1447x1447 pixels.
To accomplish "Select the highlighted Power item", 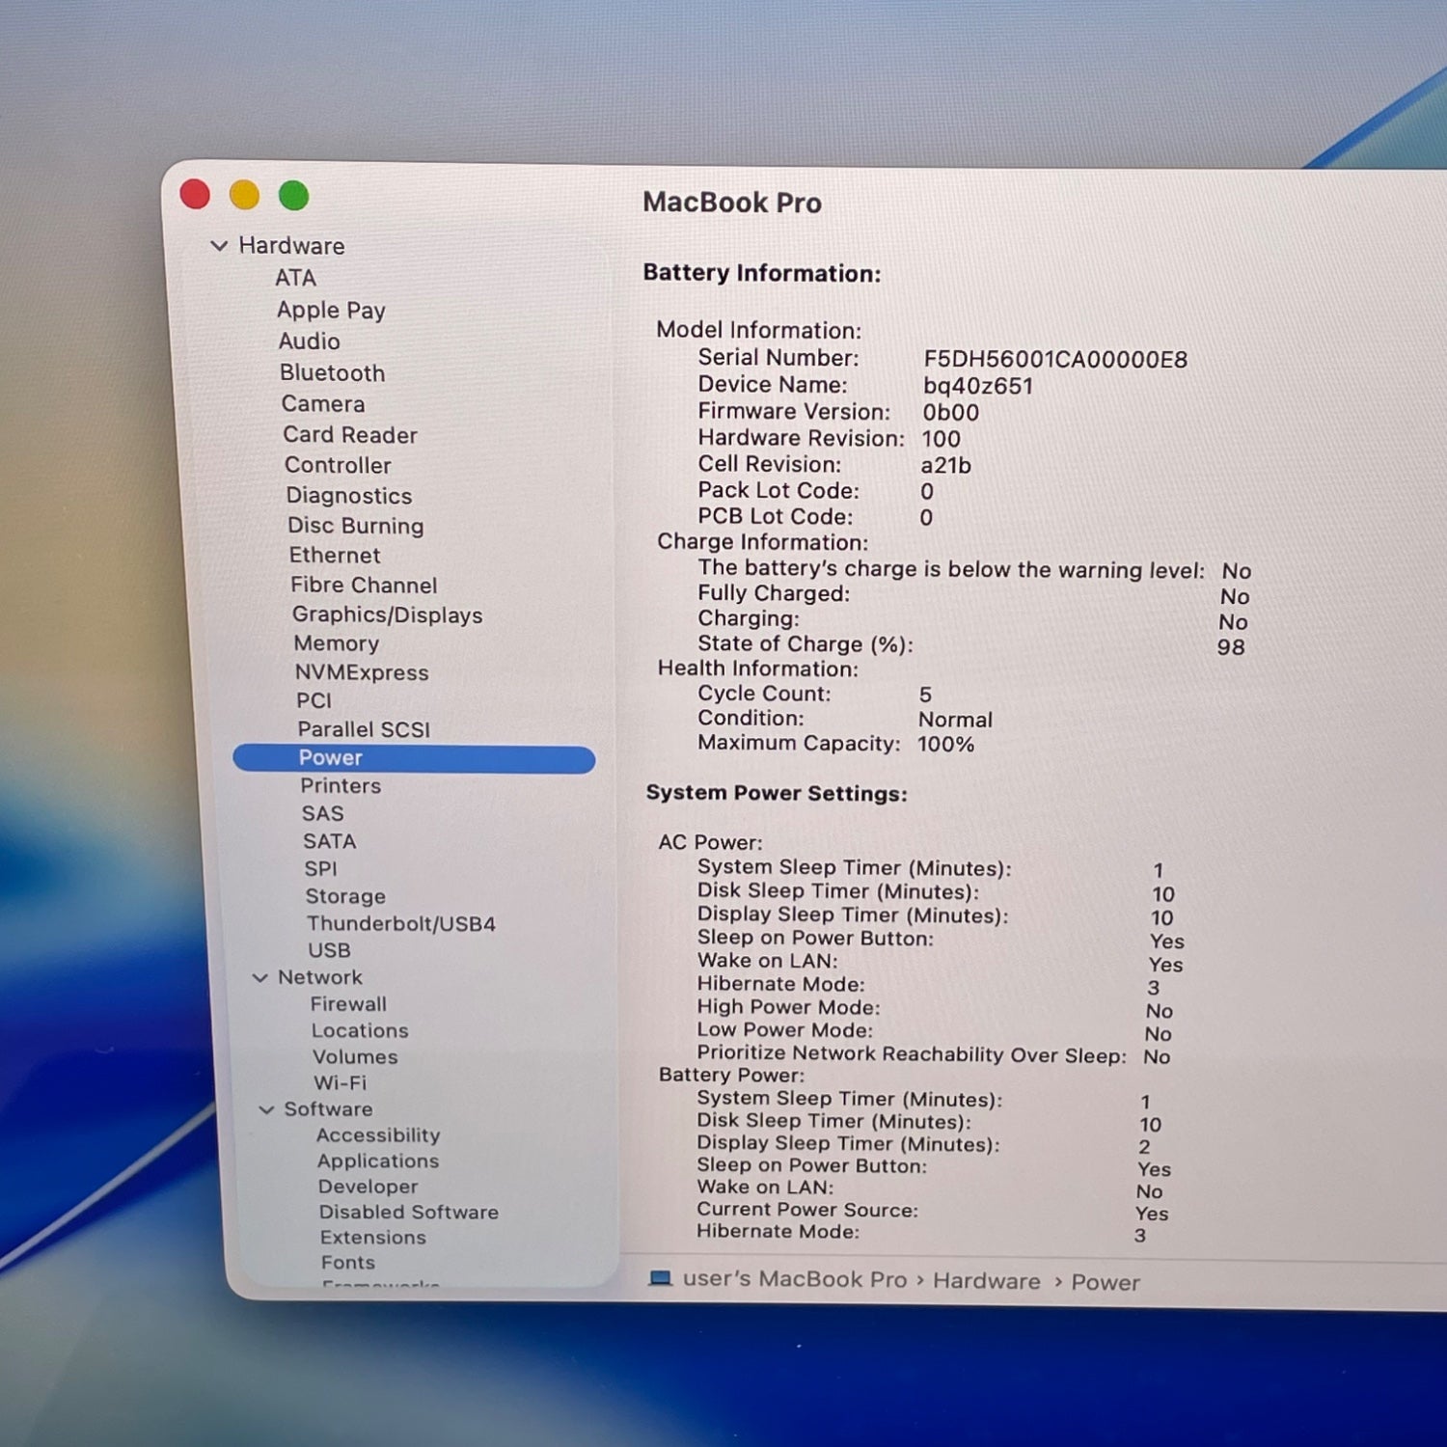I will coord(414,758).
